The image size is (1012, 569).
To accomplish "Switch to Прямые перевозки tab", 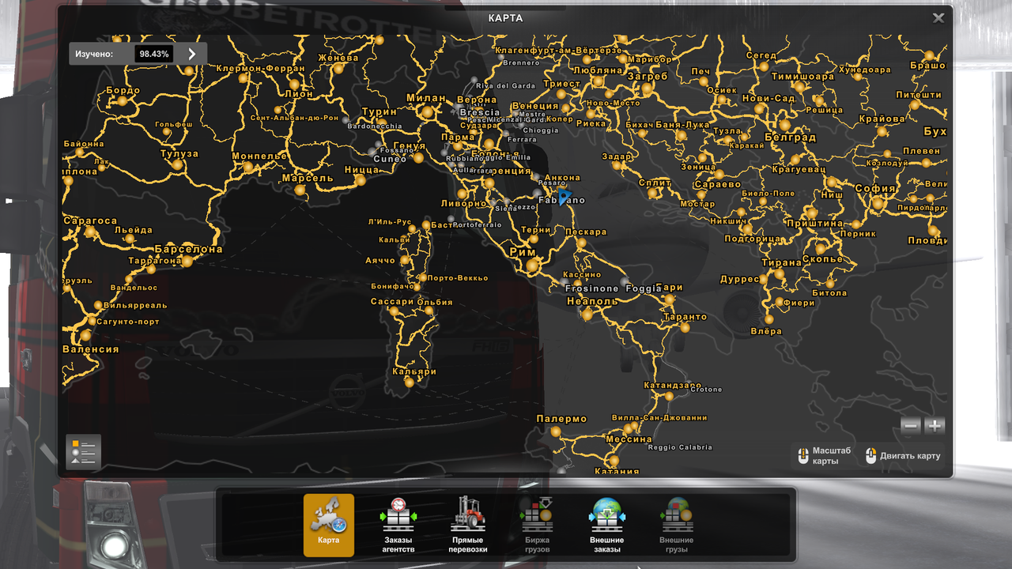I will pos(467,526).
